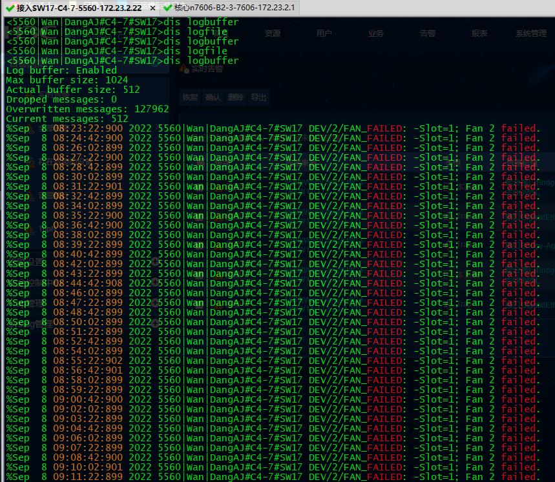Click the 08:28:42:899 timestamp in the log
Viewport: 555px width, 482px height.
click(88, 167)
